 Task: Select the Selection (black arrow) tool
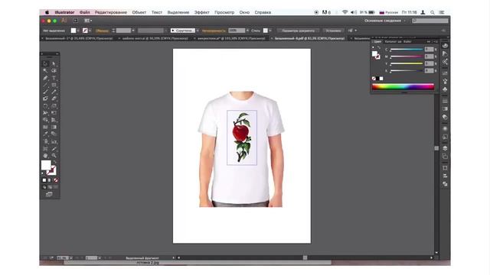click(45, 63)
